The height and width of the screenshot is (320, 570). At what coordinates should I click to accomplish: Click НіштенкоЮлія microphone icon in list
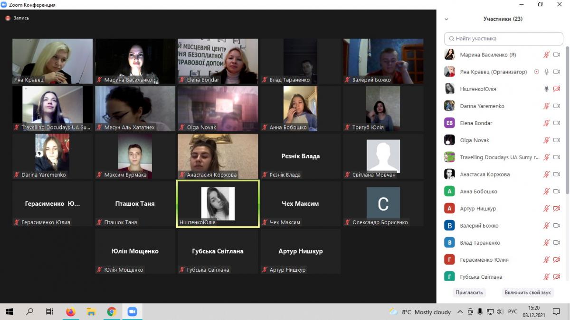pyautogui.click(x=547, y=89)
